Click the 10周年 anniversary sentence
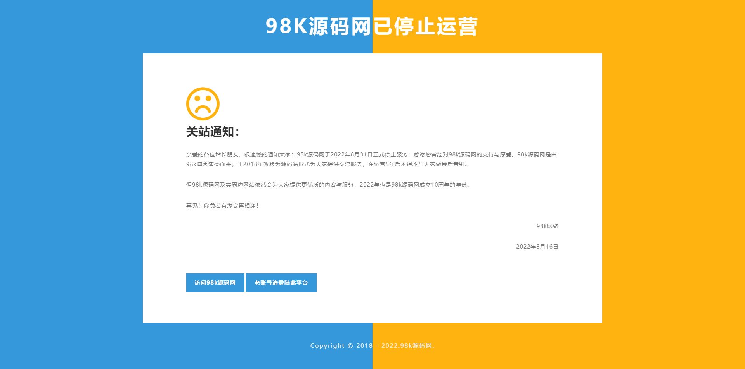The width and height of the screenshot is (745, 369). (x=328, y=185)
